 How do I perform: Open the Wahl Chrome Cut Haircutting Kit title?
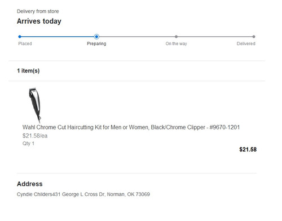[x=131, y=127]
